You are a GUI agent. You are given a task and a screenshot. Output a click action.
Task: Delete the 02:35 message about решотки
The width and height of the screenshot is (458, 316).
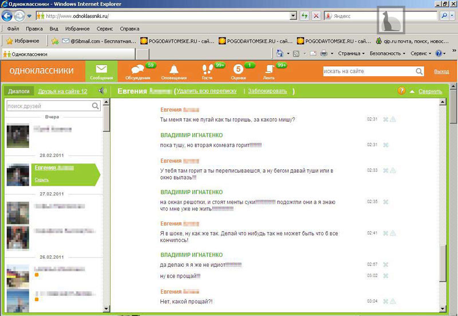385,202
